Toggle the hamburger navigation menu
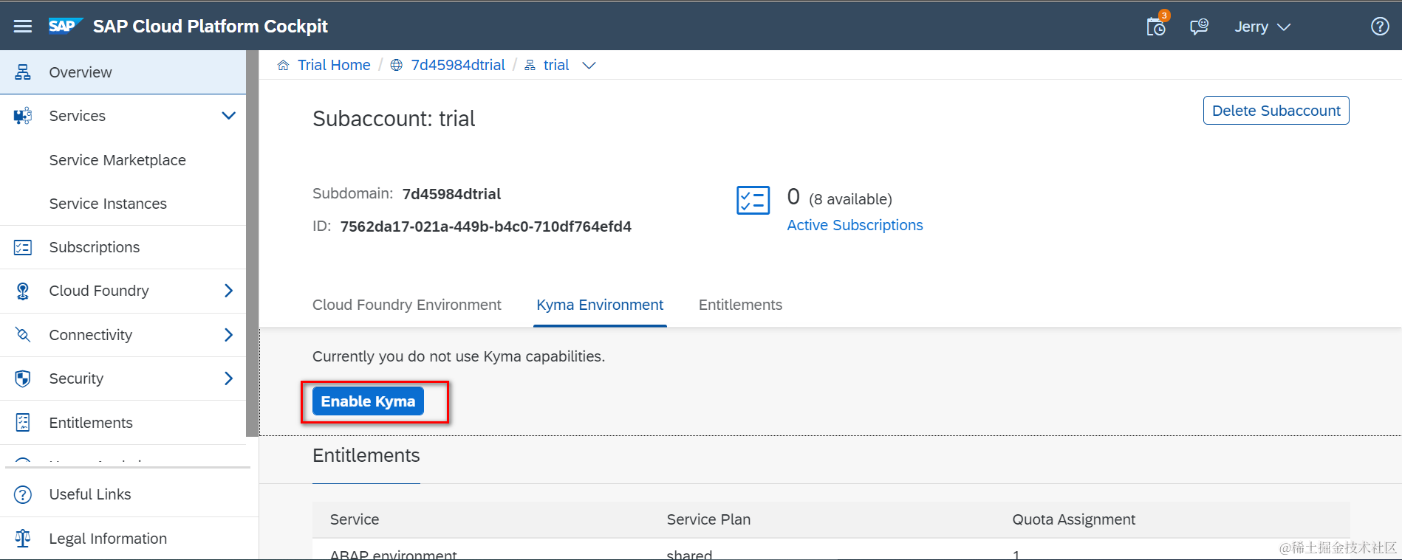 click(23, 27)
